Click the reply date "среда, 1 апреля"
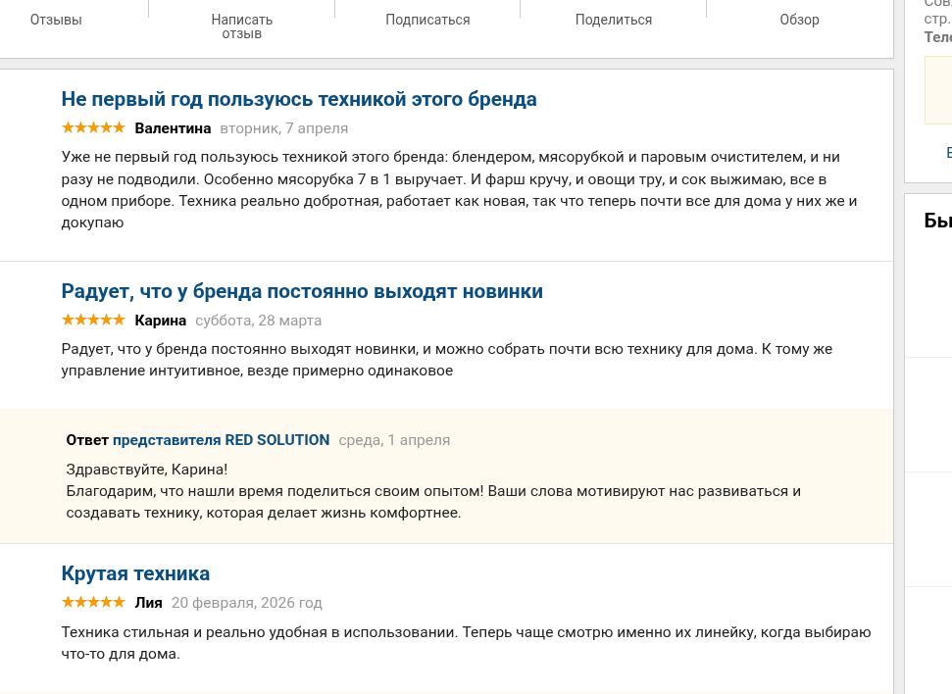 point(394,440)
